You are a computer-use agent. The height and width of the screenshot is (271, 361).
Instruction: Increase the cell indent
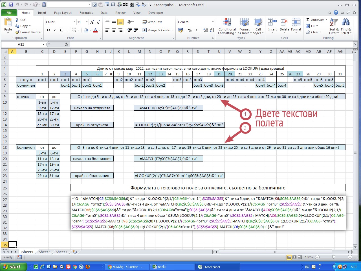click(x=136, y=30)
